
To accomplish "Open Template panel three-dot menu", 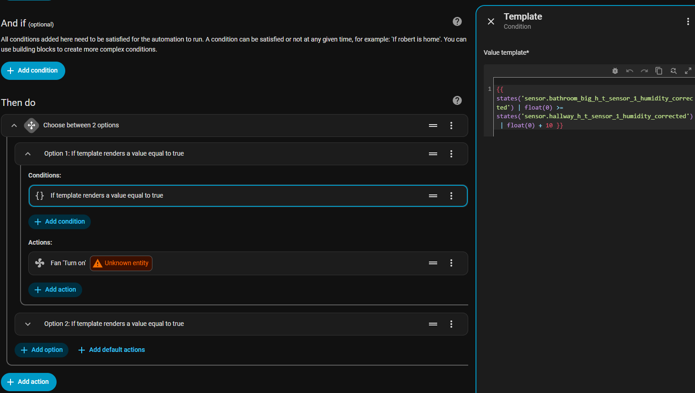I will (x=688, y=21).
